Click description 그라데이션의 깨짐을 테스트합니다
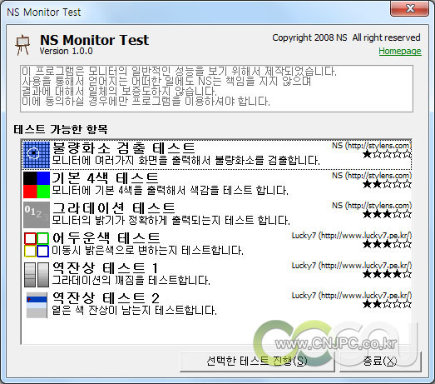The height and width of the screenshot is (384, 435). 131,281
